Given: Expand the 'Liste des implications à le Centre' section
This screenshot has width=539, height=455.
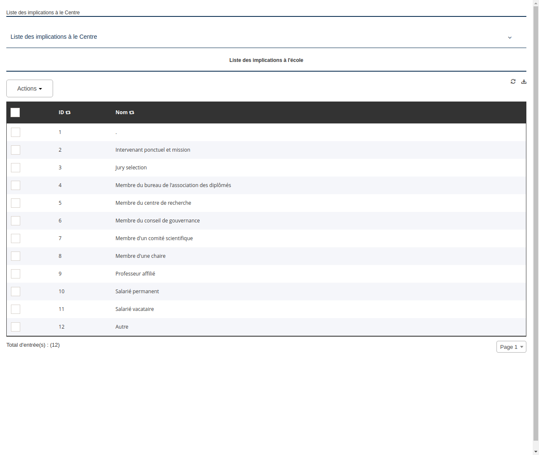Looking at the screenshot, I should [x=510, y=37].
